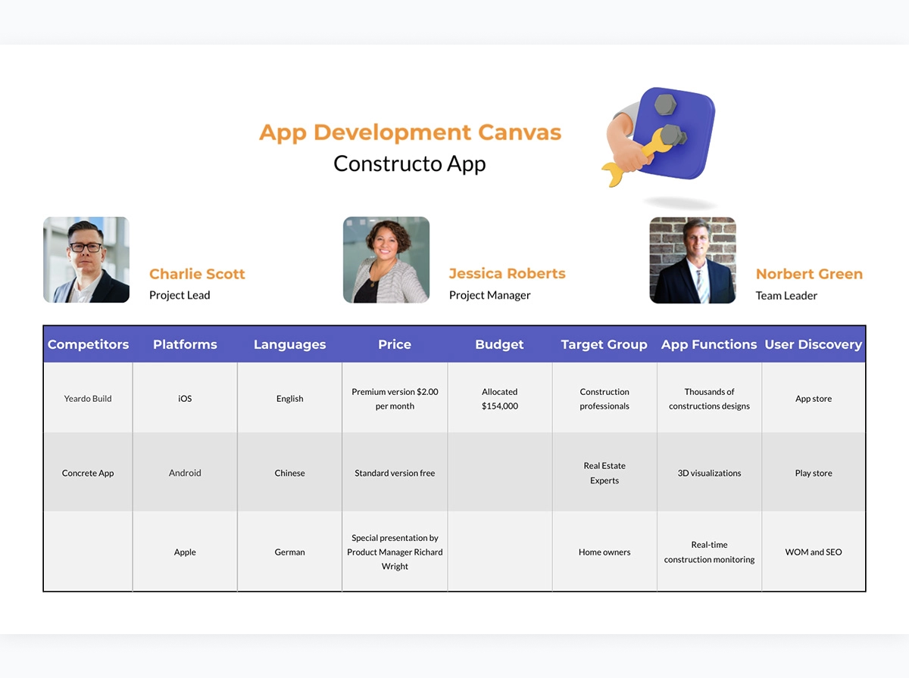Click the Project Lead role label
Image resolution: width=909 pixels, height=678 pixels.
tap(180, 295)
